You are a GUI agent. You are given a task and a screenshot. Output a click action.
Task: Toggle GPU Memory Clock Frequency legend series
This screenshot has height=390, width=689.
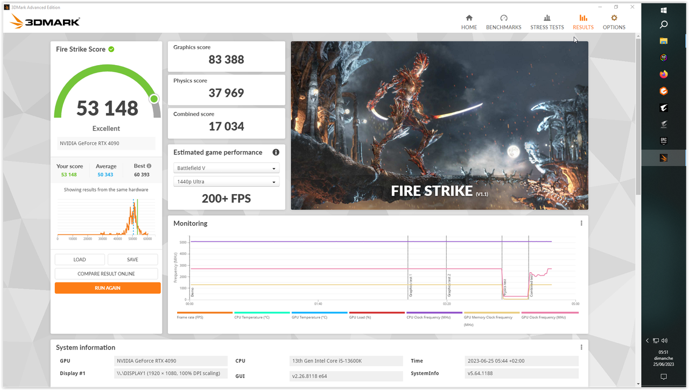pos(491,318)
